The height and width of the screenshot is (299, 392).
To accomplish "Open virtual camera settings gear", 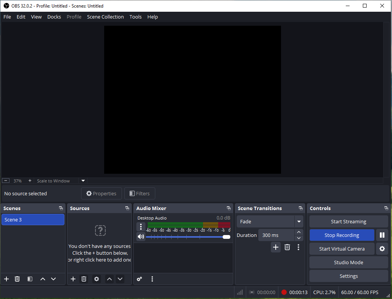I will (382, 249).
